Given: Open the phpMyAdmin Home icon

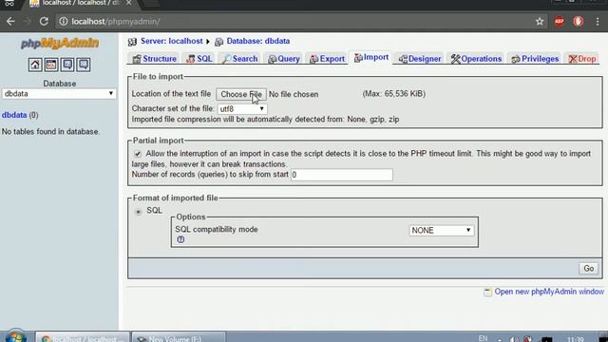Looking at the screenshot, I should tap(35, 65).
